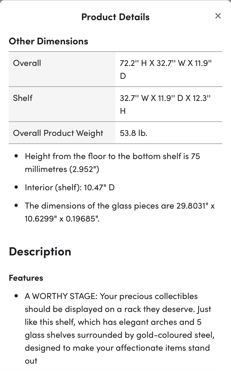The image size is (231, 371).
Task: Click the Interior (shelf) depth note
Action: [x=70, y=187]
